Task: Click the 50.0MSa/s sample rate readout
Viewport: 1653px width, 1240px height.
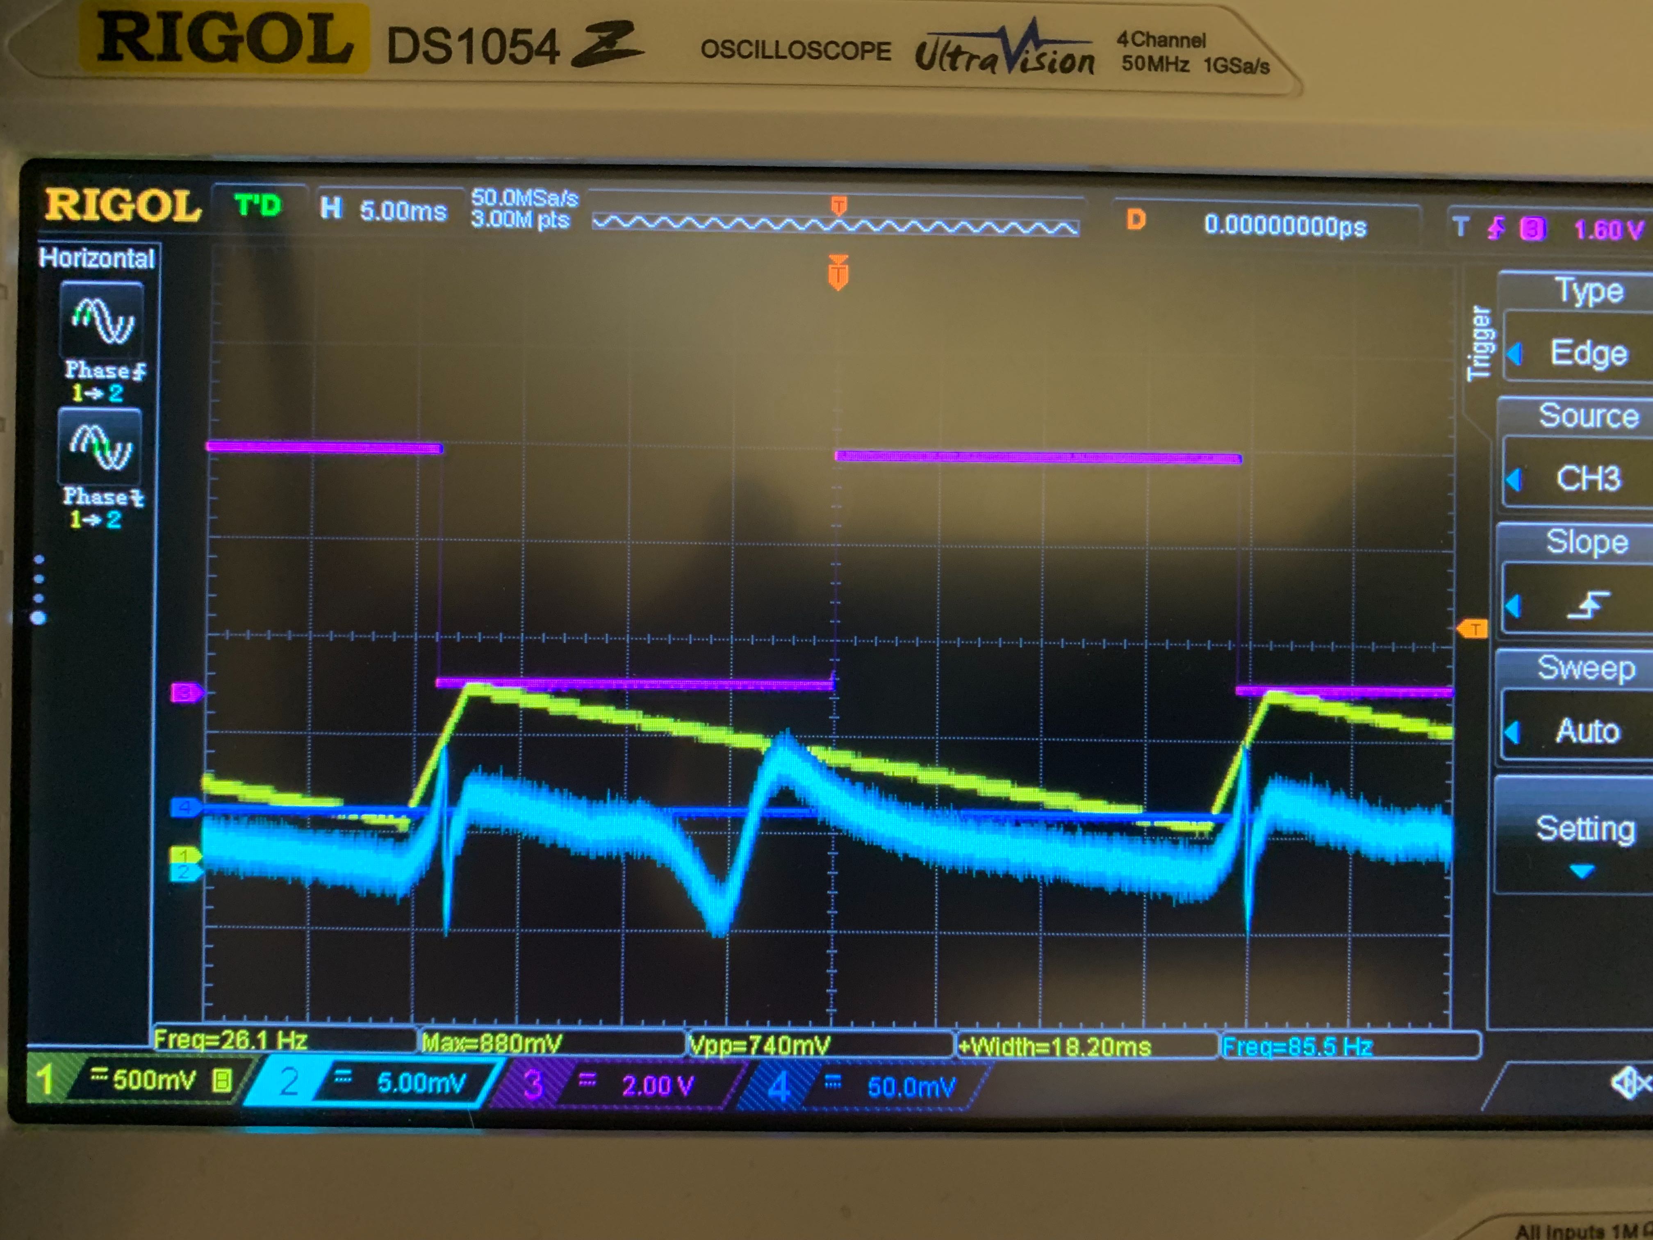Action: 525,198
